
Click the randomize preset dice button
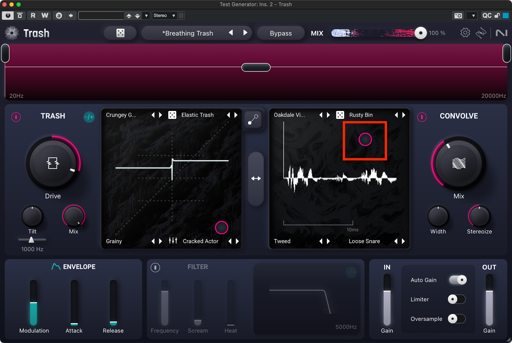point(120,33)
